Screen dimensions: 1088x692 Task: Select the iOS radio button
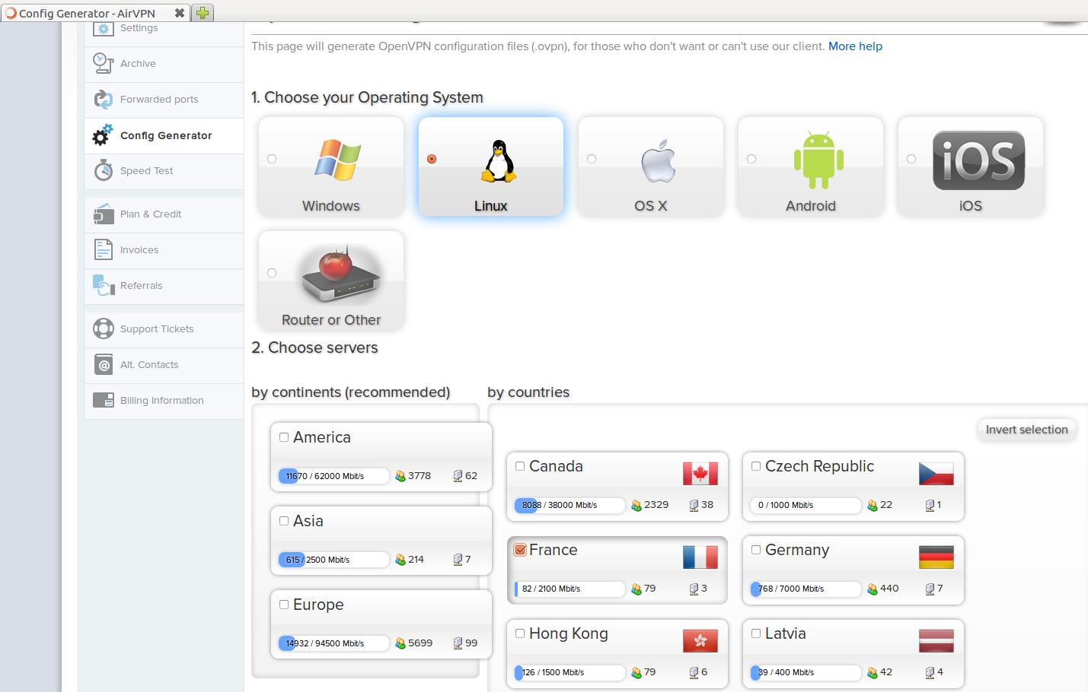coord(911,159)
